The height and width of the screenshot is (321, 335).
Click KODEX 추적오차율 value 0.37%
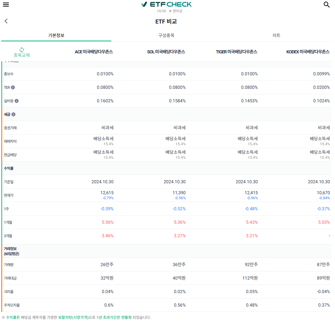point(324,305)
